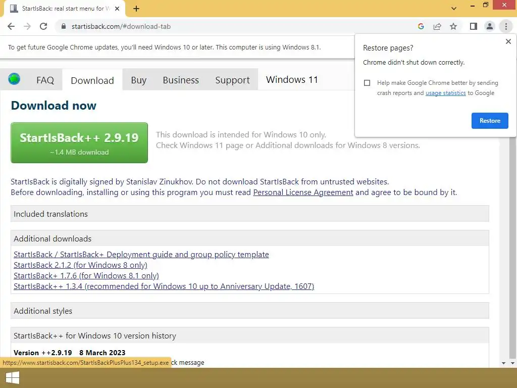The image size is (517, 388).
Task: Open the tab search chevron
Action: (x=454, y=9)
